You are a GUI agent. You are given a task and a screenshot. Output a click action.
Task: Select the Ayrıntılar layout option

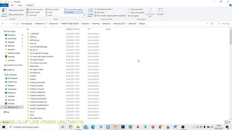74,12
